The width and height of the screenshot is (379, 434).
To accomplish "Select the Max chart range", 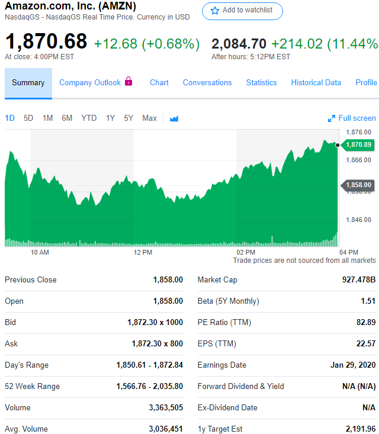I will 149,118.
